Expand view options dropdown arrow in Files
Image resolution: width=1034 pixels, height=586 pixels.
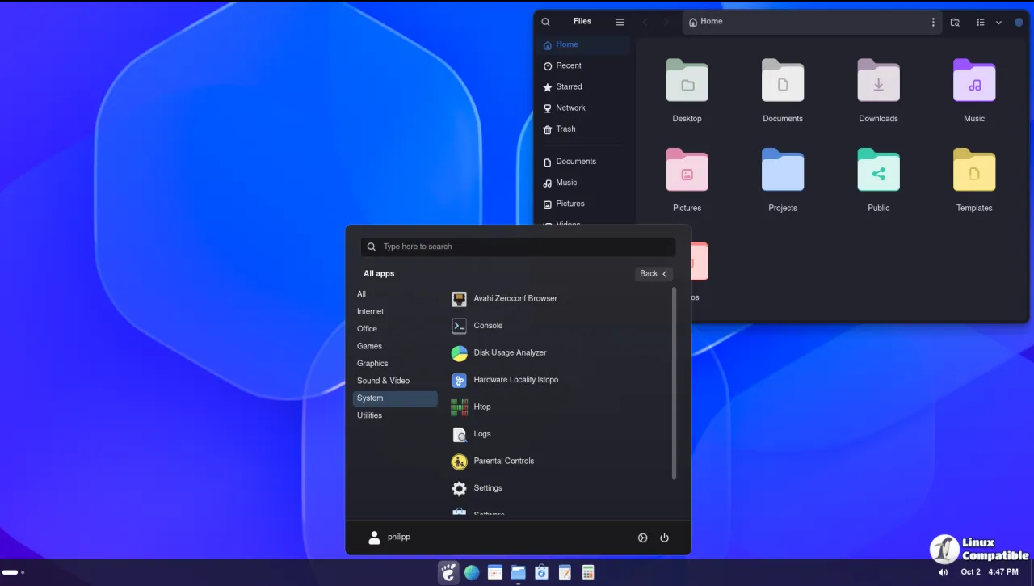(998, 23)
